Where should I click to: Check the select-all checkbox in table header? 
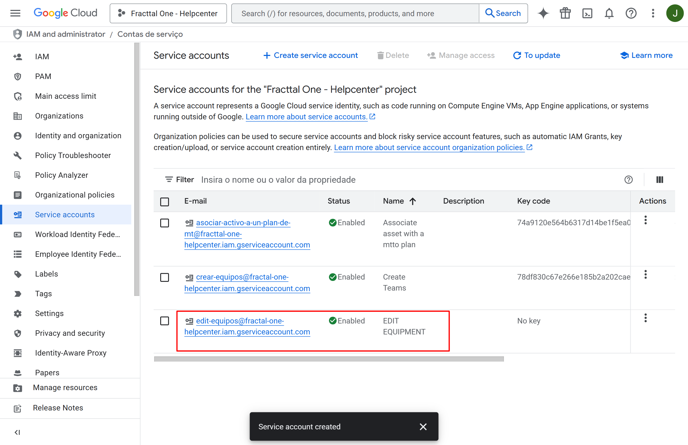click(x=165, y=201)
